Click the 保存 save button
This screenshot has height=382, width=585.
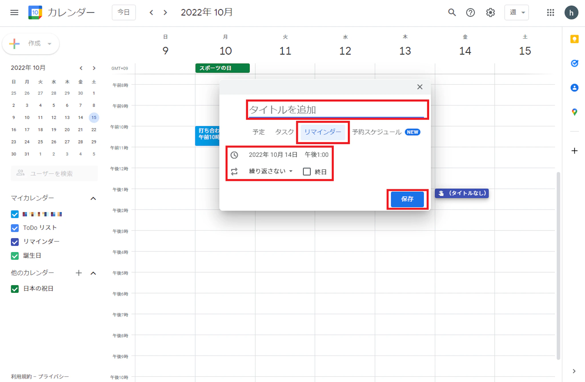coord(407,199)
